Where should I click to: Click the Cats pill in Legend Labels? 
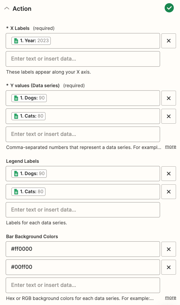coord(28,192)
